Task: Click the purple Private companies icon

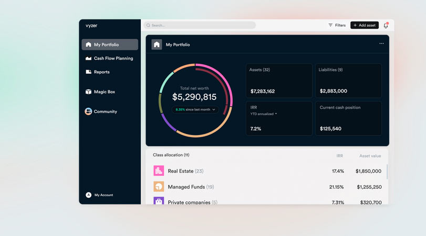Action: 159,200
